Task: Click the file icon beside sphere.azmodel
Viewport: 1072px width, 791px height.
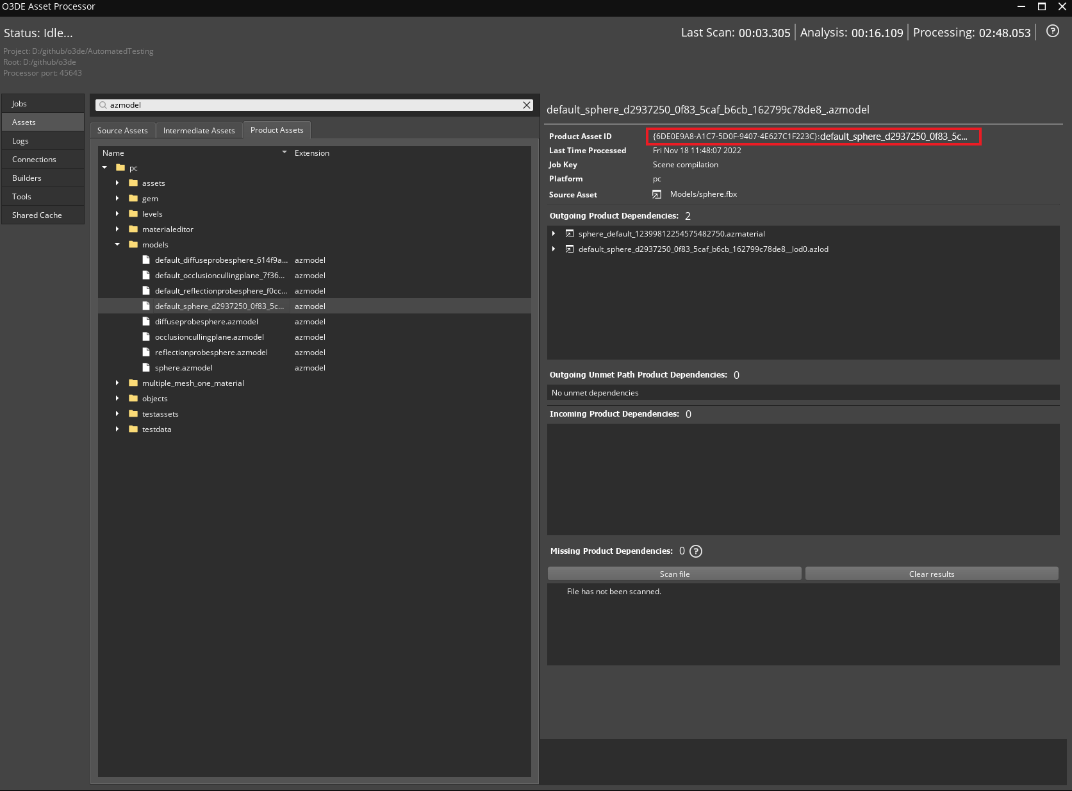Action: click(145, 367)
